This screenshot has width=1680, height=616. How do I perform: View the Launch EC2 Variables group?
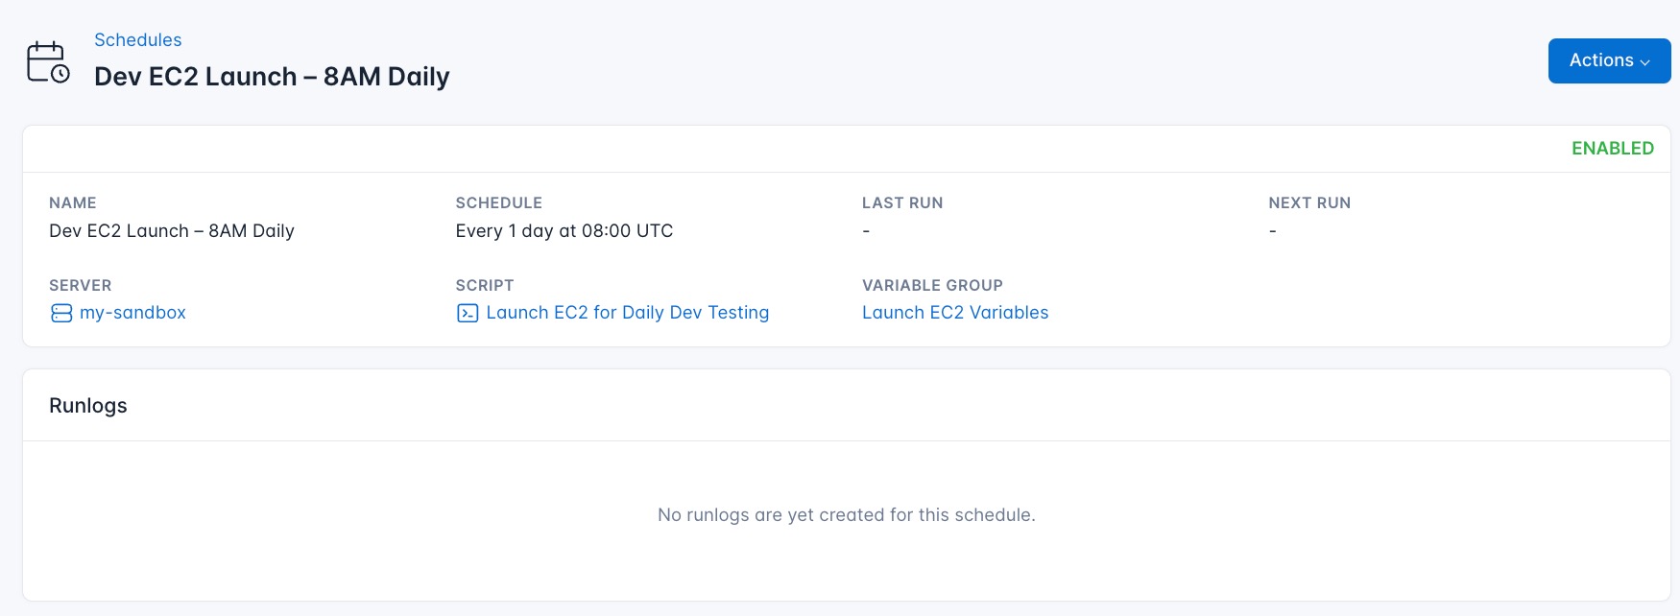click(x=954, y=313)
